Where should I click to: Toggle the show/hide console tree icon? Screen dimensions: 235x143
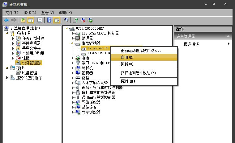[x=30, y=20]
